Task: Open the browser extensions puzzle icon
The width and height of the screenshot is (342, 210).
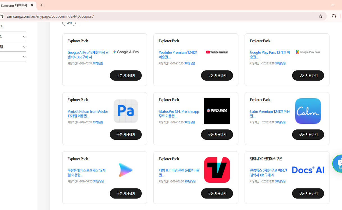Action: [x=334, y=16]
